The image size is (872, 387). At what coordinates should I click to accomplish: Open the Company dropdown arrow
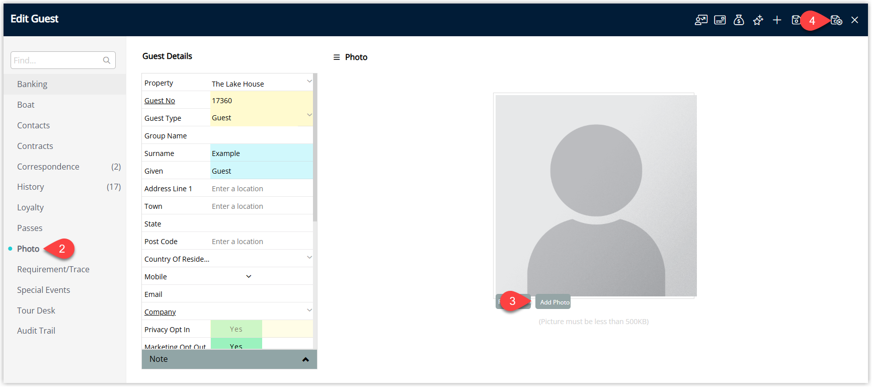pos(309,310)
